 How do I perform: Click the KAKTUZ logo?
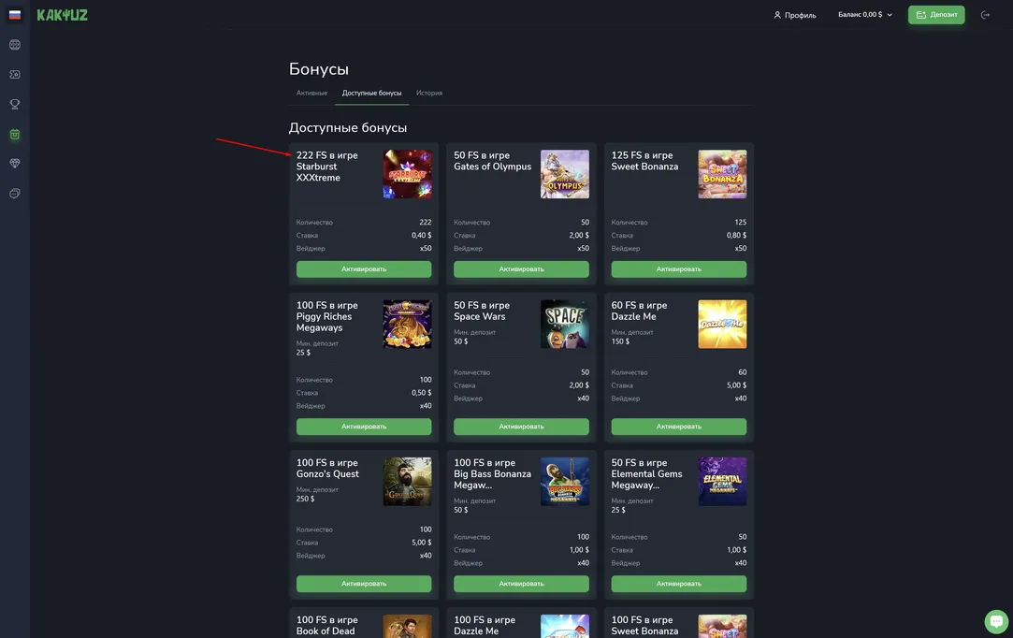(x=62, y=15)
